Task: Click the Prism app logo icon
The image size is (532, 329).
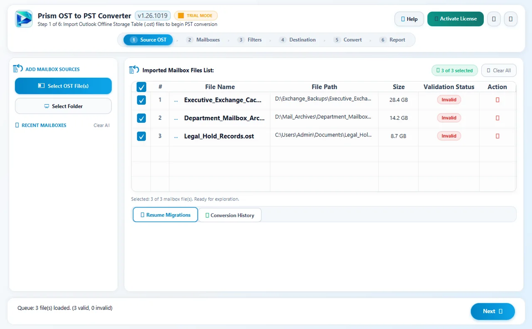Action: pos(24,19)
